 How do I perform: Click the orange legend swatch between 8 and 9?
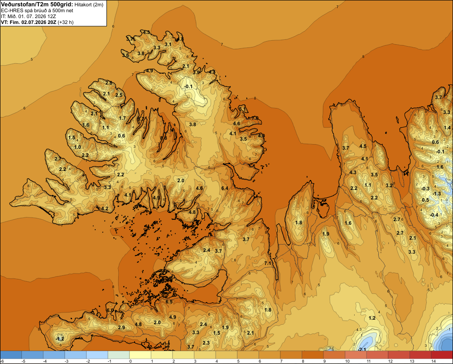click(x=313, y=355)
